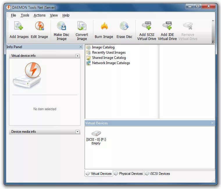Open Burn Image with the flame icon
Screen dimensions: 221x189
point(104,26)
